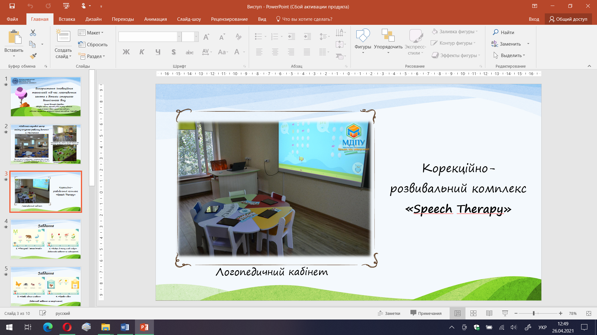Click the Format Painter brush icon

(33, 56)
